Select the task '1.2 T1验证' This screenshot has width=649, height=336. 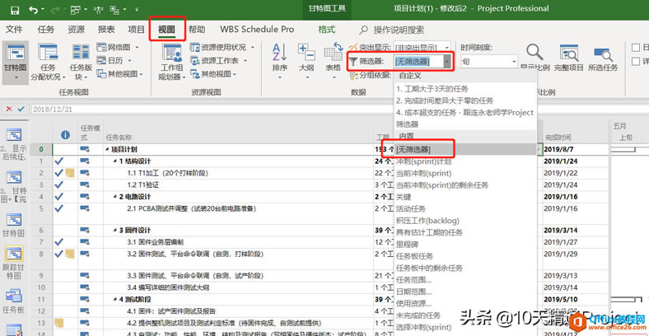coord(143,185)
